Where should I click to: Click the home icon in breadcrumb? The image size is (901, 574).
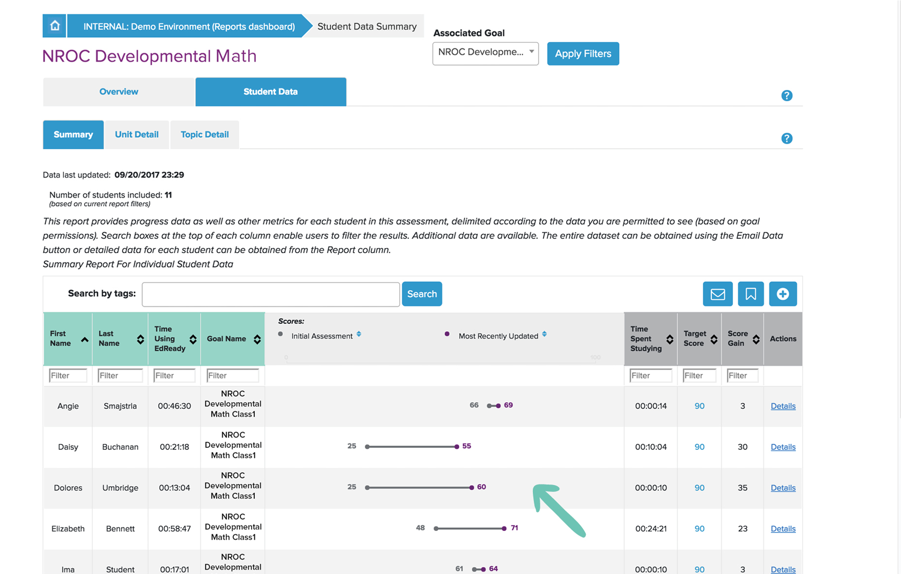pos(55,26)
